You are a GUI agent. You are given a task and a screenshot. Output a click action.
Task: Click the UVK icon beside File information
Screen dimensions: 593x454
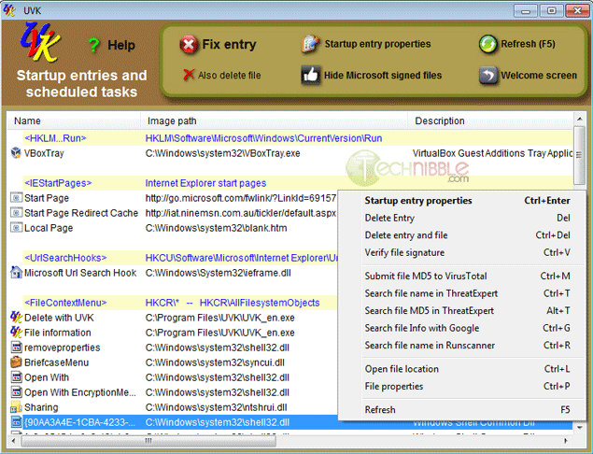point(16,333)
